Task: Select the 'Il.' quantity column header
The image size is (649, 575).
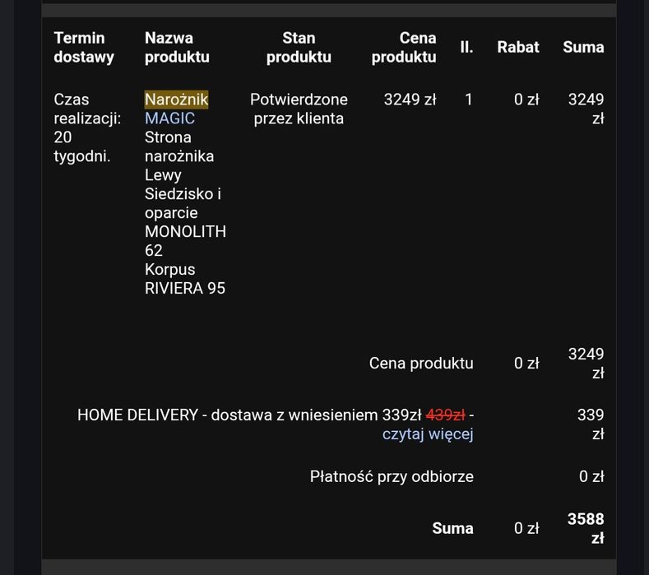Action: 466,47
